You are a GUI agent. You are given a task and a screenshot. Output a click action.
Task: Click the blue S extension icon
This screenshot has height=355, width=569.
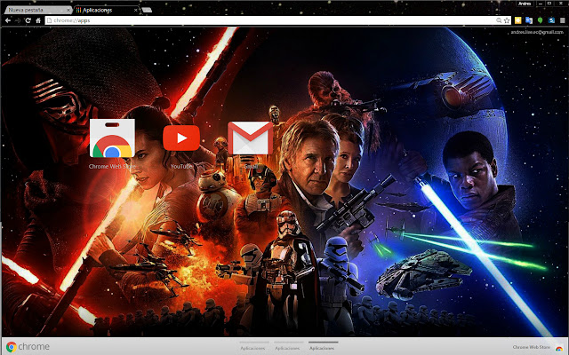[551, 20]
